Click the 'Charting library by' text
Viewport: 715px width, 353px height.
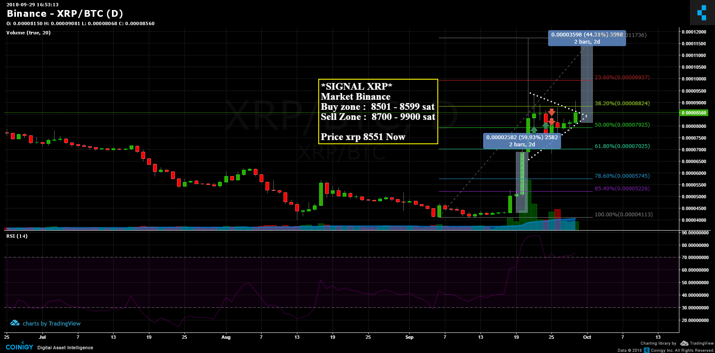click(658, 343)
